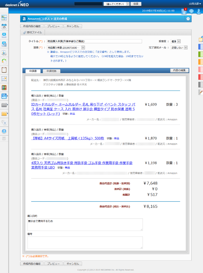Click the bottom 作成内容の確認 button

pyautogui.click(x=32, y=264)
